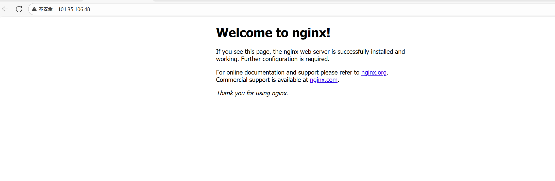Viewport: 555px width, 181px height.
Task: Click the 'Welcome to nginx!' heading
Action: pos(273,33)
